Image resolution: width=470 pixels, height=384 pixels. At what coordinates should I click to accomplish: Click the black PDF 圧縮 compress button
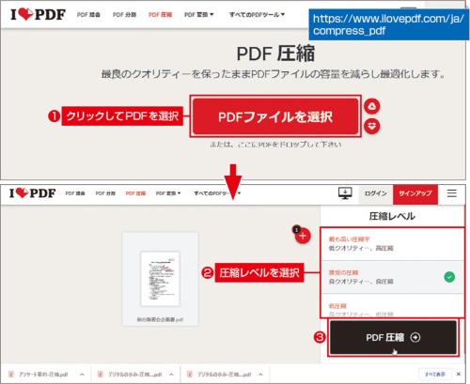[x=393, y=337]
